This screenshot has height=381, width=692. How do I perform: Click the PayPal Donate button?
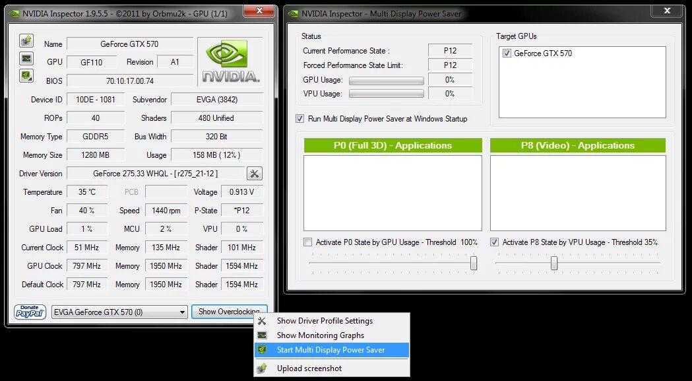[x=30, y=312]
